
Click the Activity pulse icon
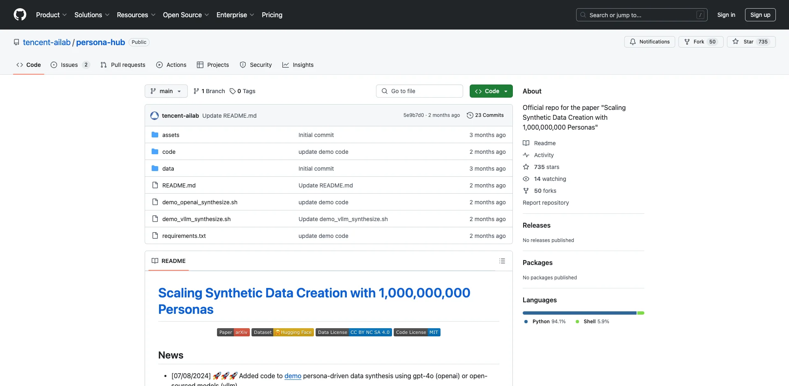tap(526, 155)
